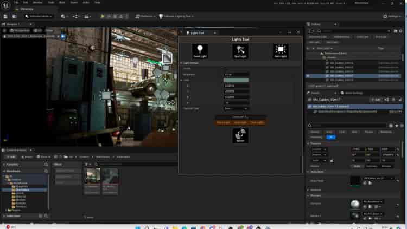Search icon in Content Browser Favorites row
The width and height of the screenshot is (407, 229).
point(46,165)
